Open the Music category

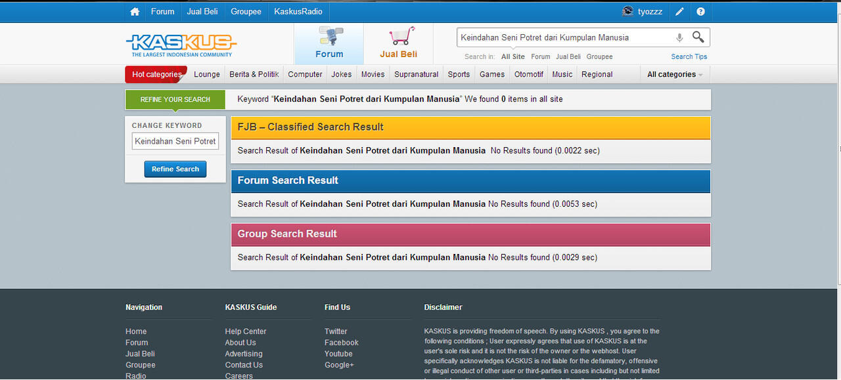click(x=562, y=75)
